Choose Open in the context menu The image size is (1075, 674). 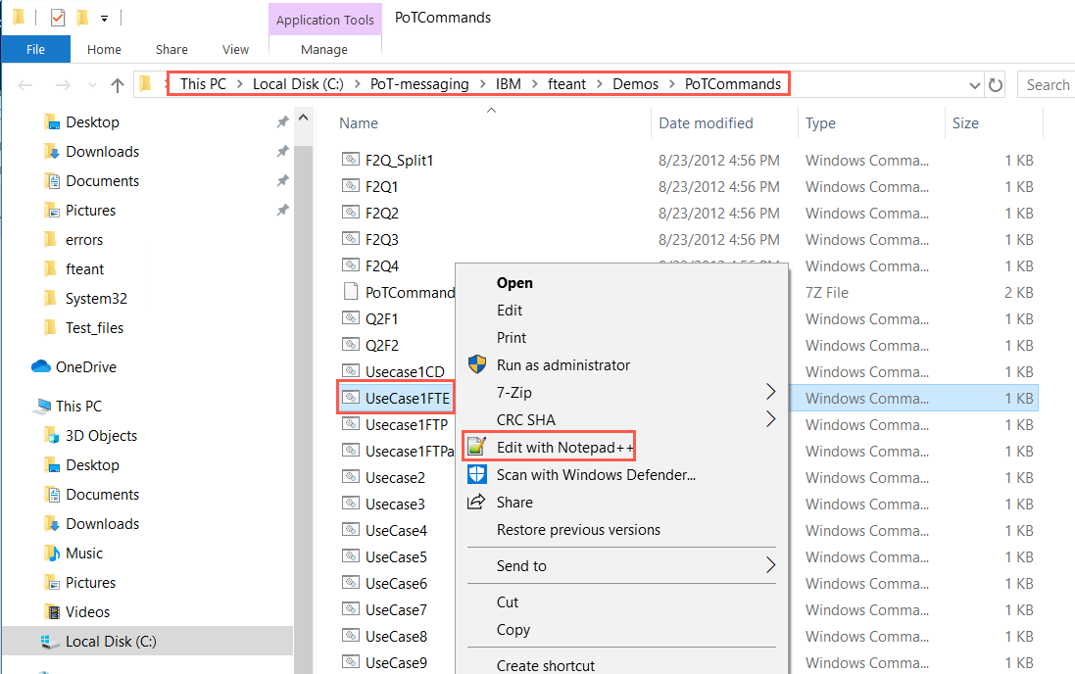click(x=514, y=283)
